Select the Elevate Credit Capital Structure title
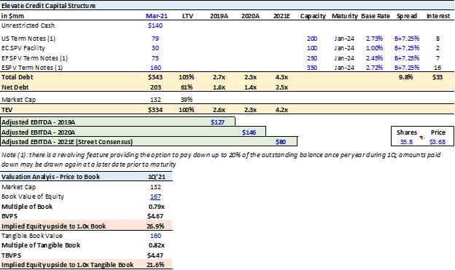The width and height of the screenshot is (455, 270). [x=48, y=6]
